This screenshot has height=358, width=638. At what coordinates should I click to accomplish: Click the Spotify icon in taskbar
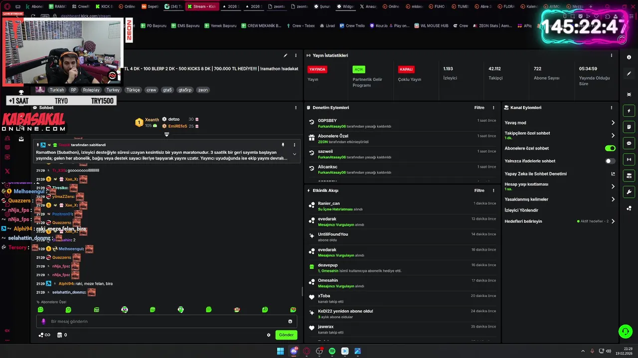point(332,351)
